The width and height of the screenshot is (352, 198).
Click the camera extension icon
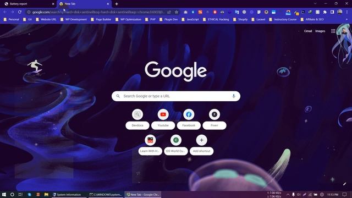(185, 12)
